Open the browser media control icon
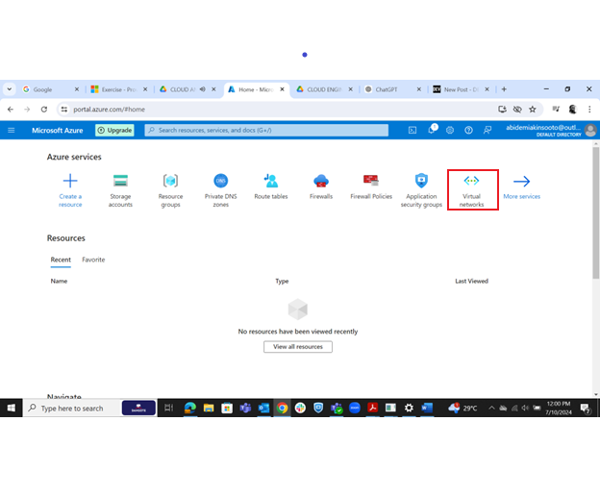 pos(556,110)
